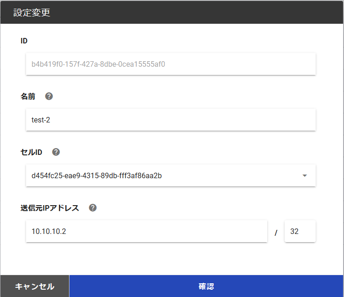This screenshot has width=344, height=297.
Task: Click the キャンセル button
Action: (35, 286)
